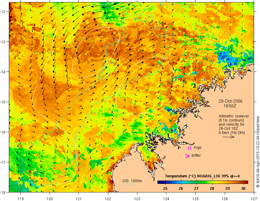Click the '(0.1m contours)' text
260x201 pixels.
(x=231, y=120)
